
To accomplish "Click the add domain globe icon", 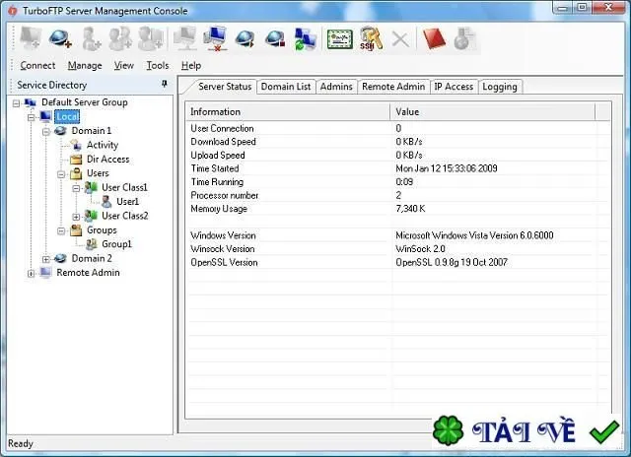I will click(60, 38).
